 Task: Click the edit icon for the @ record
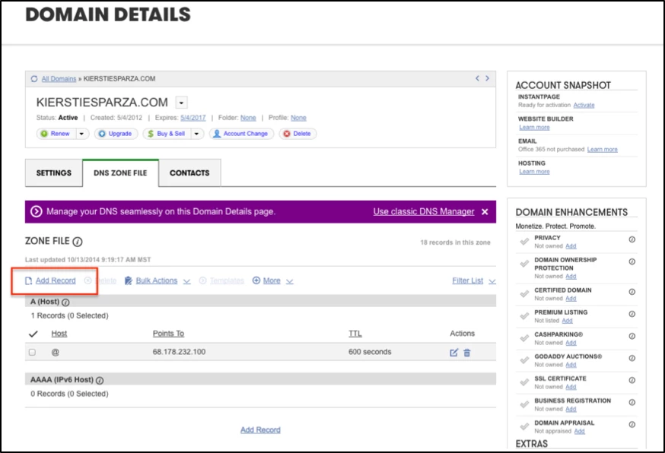coord(453,352)
